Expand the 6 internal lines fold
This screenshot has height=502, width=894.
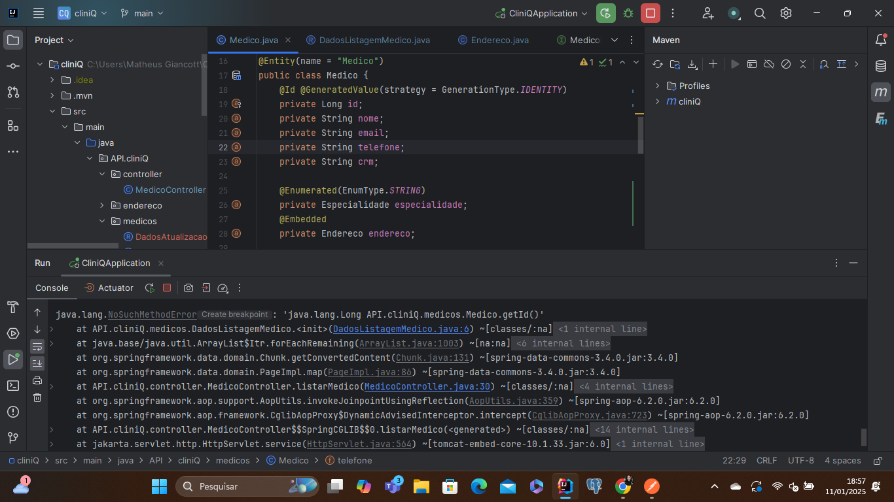[x=562, y=343]
